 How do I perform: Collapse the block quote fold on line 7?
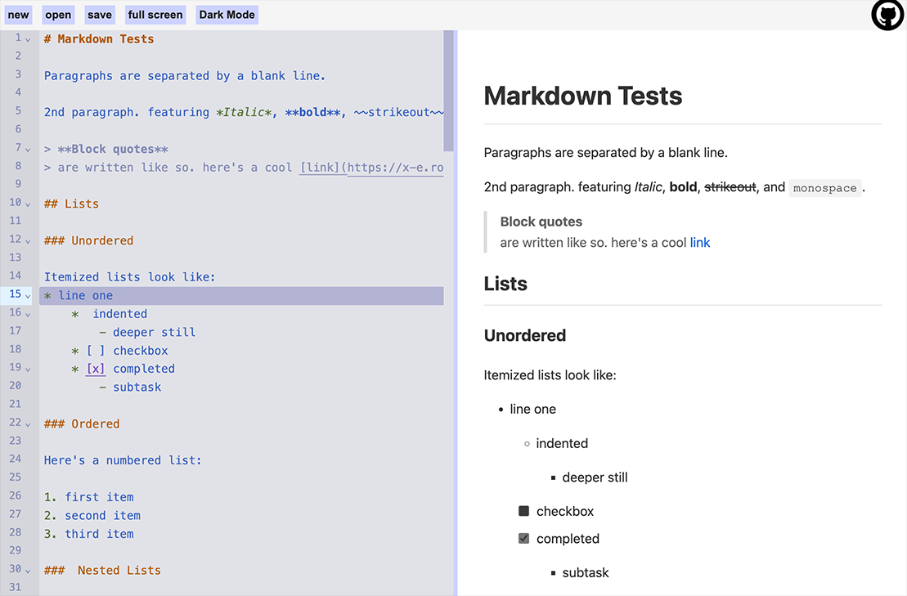(x=28, y=150)
